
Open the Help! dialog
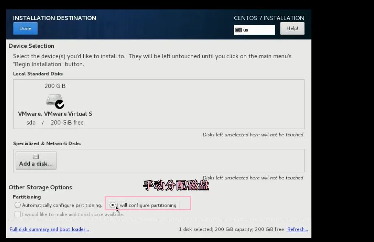pyautogui.click(x=292, y=28)
